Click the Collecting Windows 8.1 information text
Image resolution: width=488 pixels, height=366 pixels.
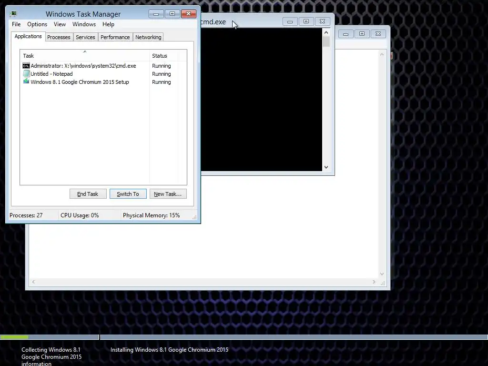tap(51, 356)
